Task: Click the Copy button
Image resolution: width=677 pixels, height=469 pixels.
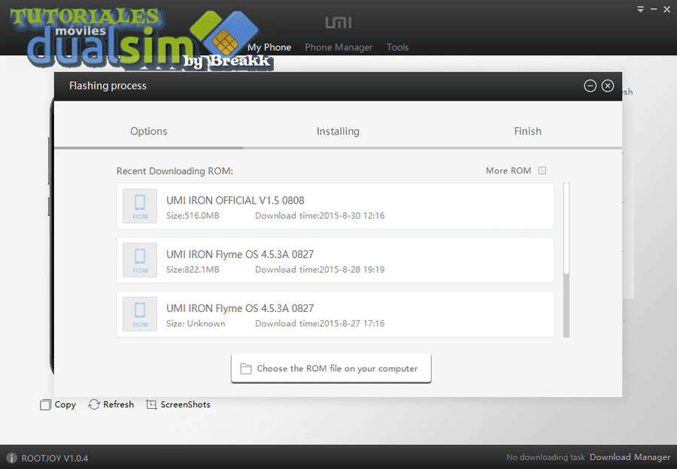Action: point(58,404)
